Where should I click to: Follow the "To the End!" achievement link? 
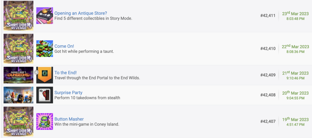click(66, 73)
